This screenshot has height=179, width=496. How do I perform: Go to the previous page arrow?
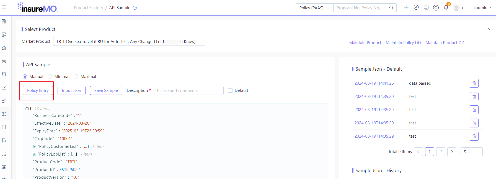pos(418,152)
